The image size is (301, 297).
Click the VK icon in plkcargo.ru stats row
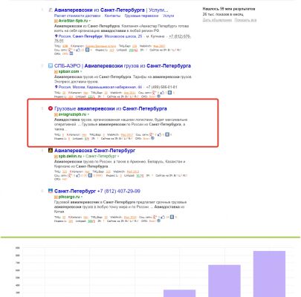172,217
